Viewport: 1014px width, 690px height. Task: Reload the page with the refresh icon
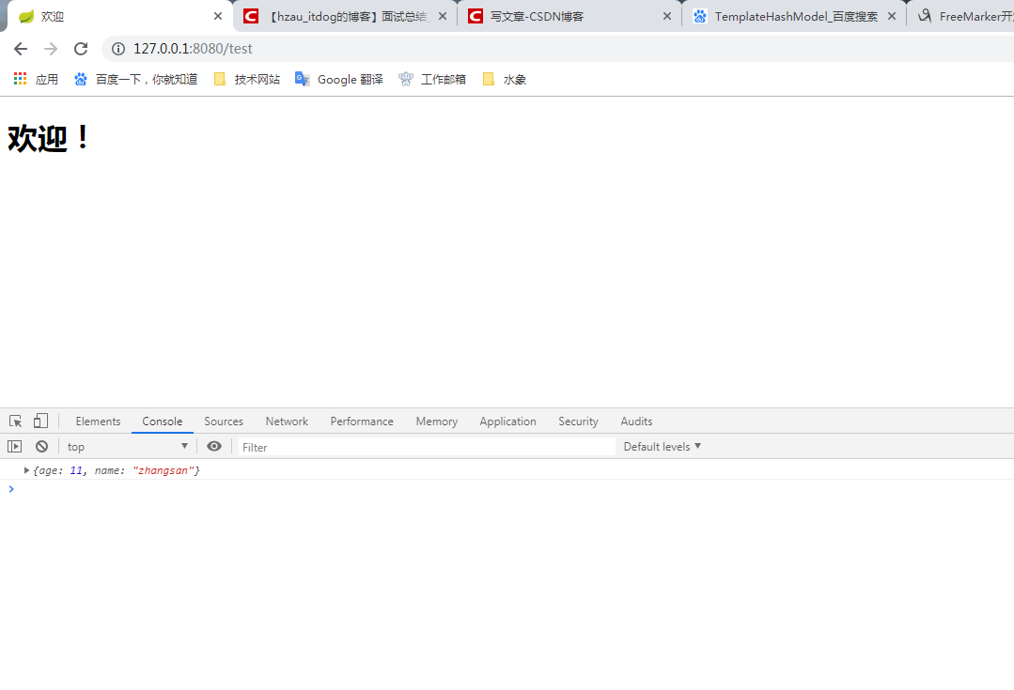click(80, 49)
